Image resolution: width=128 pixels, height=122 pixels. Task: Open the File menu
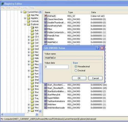[3, 8]
